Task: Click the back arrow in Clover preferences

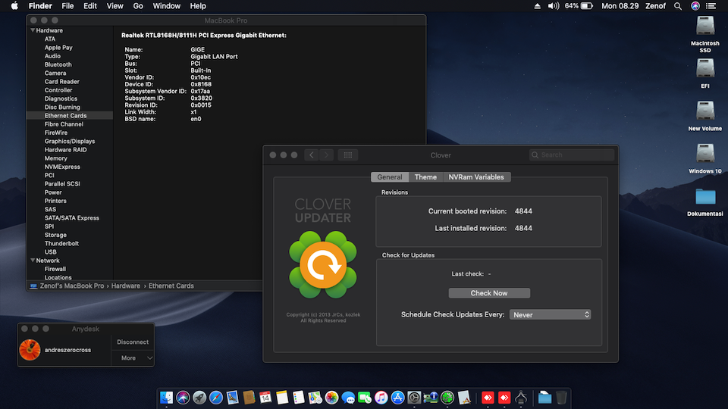Action: click(x=312, y=155)
